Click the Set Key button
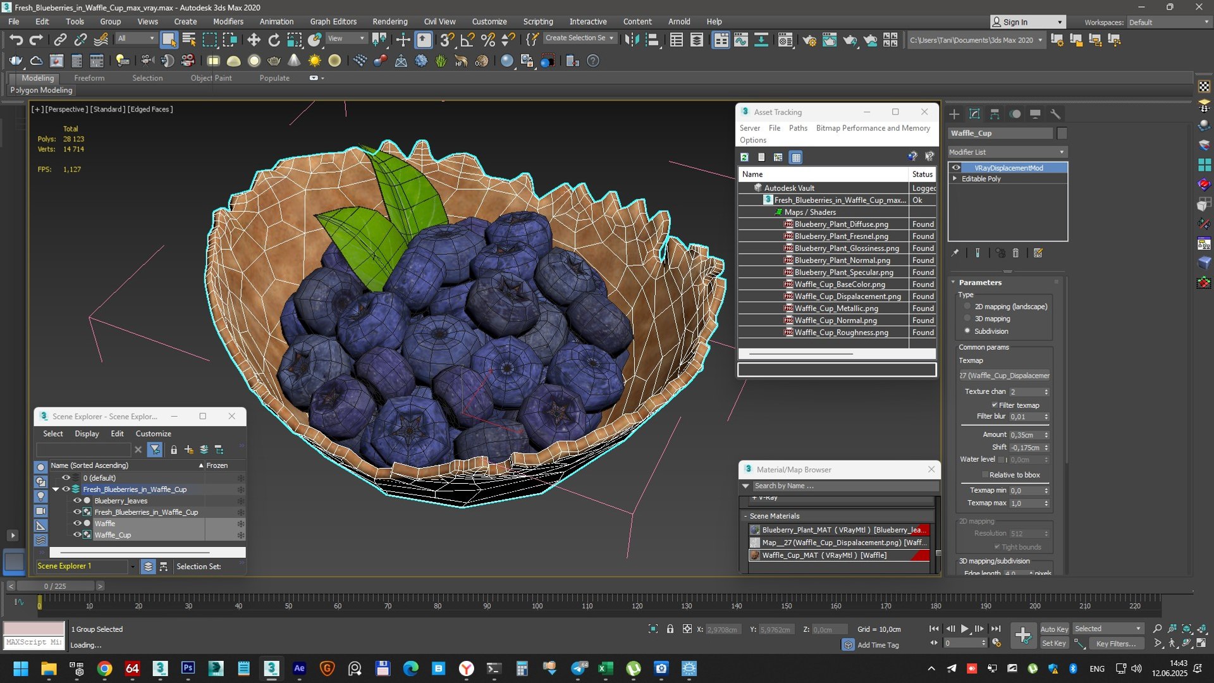The image size is (1214, 683). [1054, 644]
